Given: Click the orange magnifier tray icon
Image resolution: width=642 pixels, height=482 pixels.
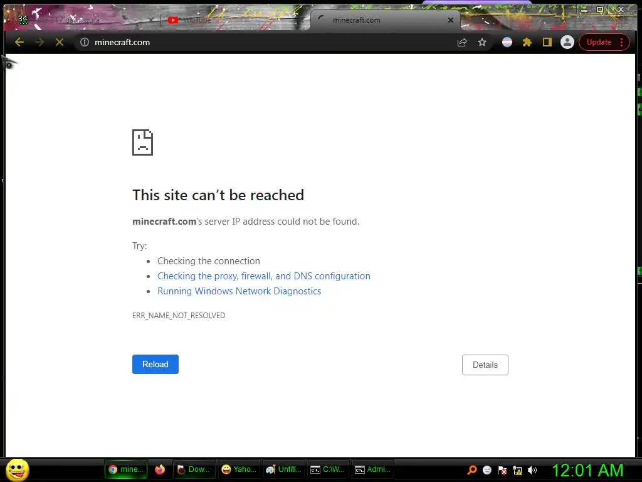Looking at the screenshot, I should pos(472,469).
